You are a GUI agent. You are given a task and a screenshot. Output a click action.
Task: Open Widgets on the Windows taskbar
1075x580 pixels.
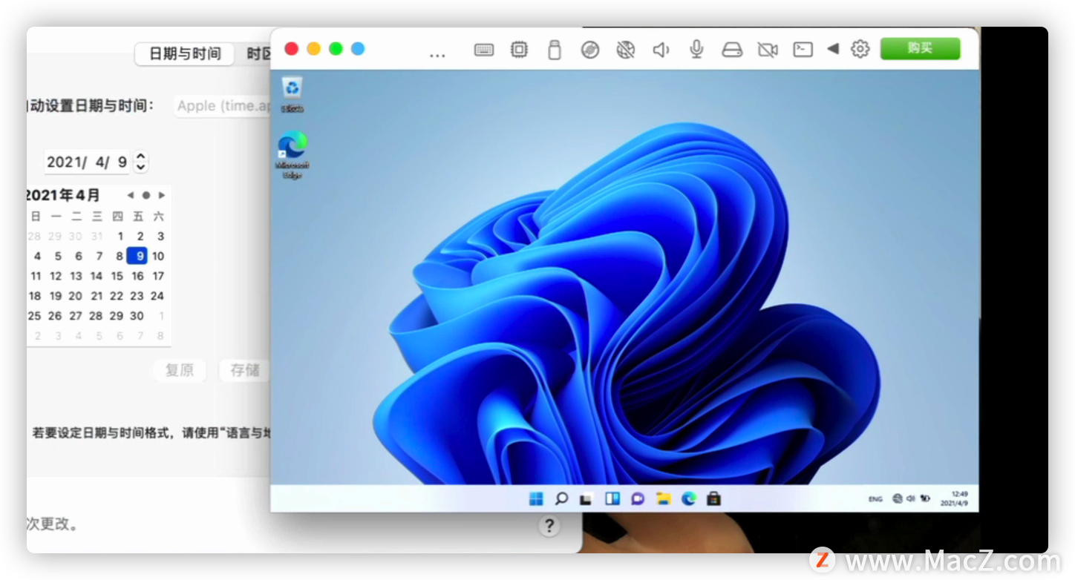click(612, 499)
